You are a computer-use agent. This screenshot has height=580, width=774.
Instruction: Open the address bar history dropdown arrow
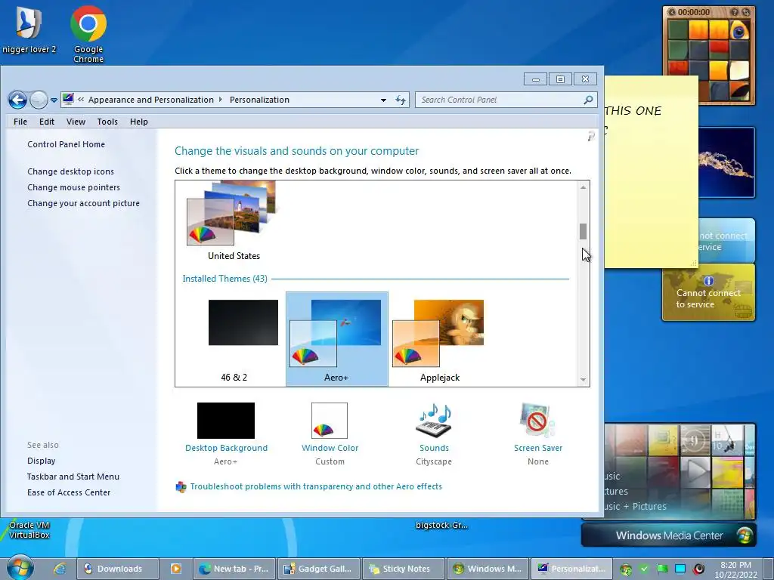click(383, 100)
